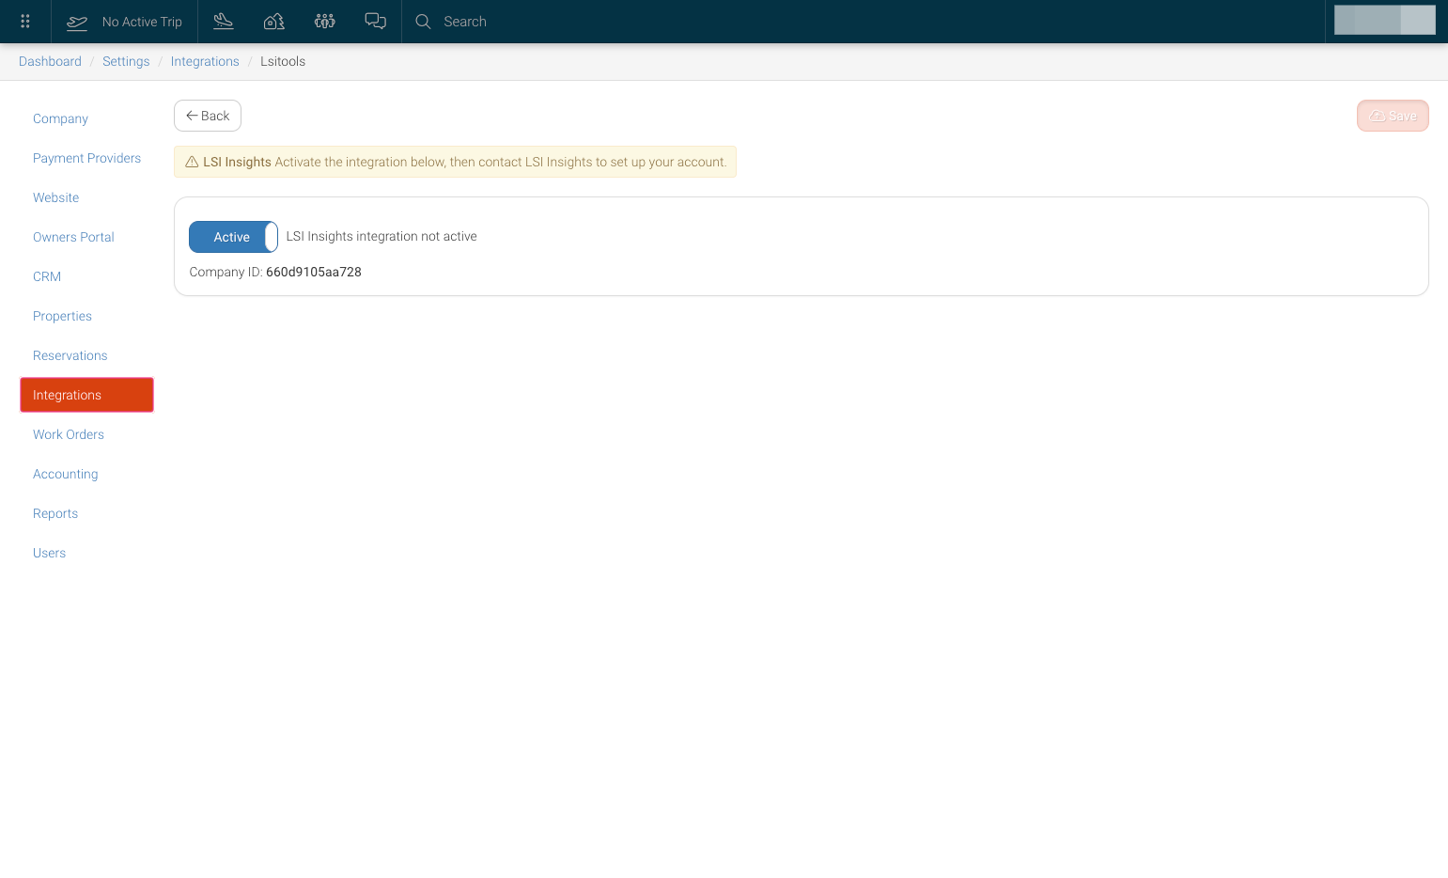The image size is (1448, 878).
Task: Open Owners Portal settings
Action: [73, 237]
